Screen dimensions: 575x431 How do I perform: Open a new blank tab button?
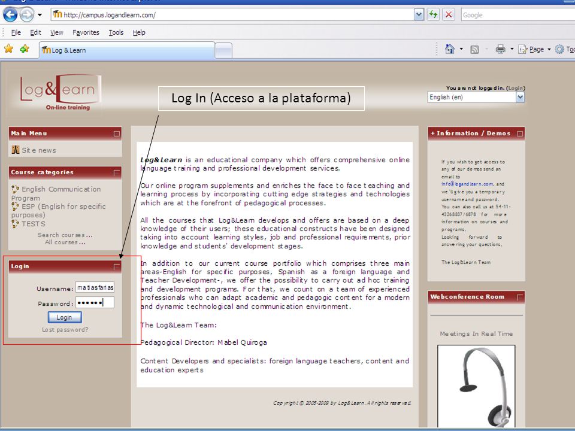[223, 50]
